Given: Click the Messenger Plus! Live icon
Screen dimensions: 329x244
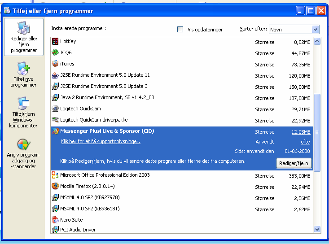Looking at the screenshot, I should pyautogui.click(x=55, y=131).
